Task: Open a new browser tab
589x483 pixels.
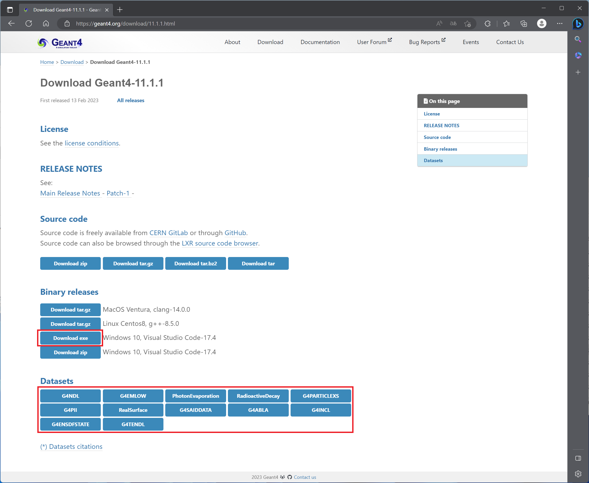Action: point(120,10)
